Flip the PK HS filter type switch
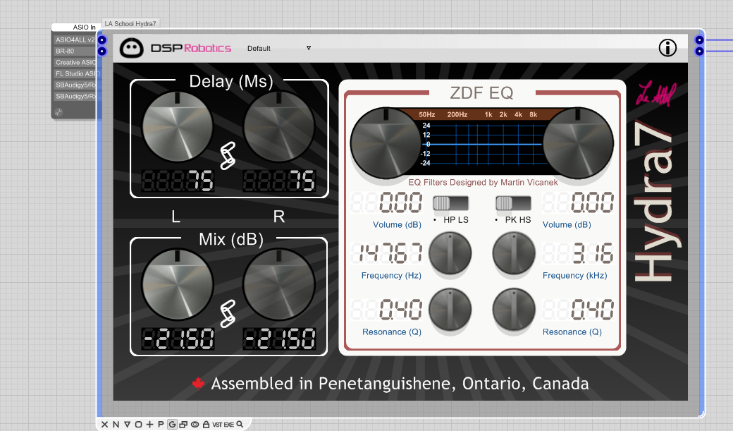This screenshot has height=431, width=733. tap(513, 203)
